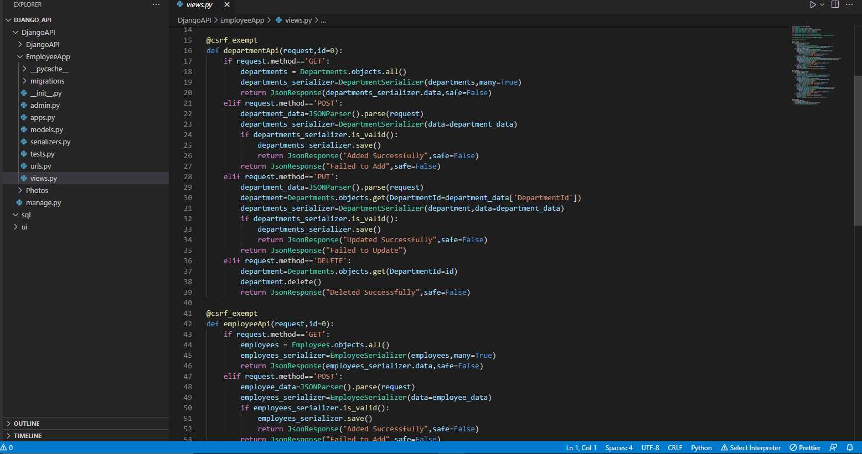Split the editor to the right

tap(835, 4)
